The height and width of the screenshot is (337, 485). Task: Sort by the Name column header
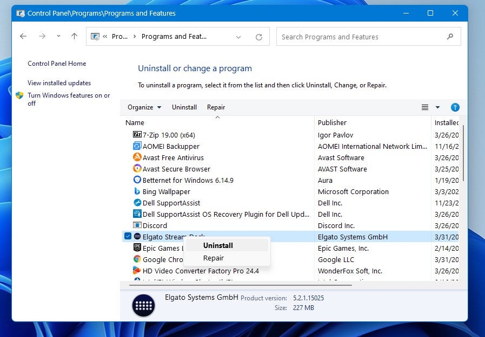217,122
